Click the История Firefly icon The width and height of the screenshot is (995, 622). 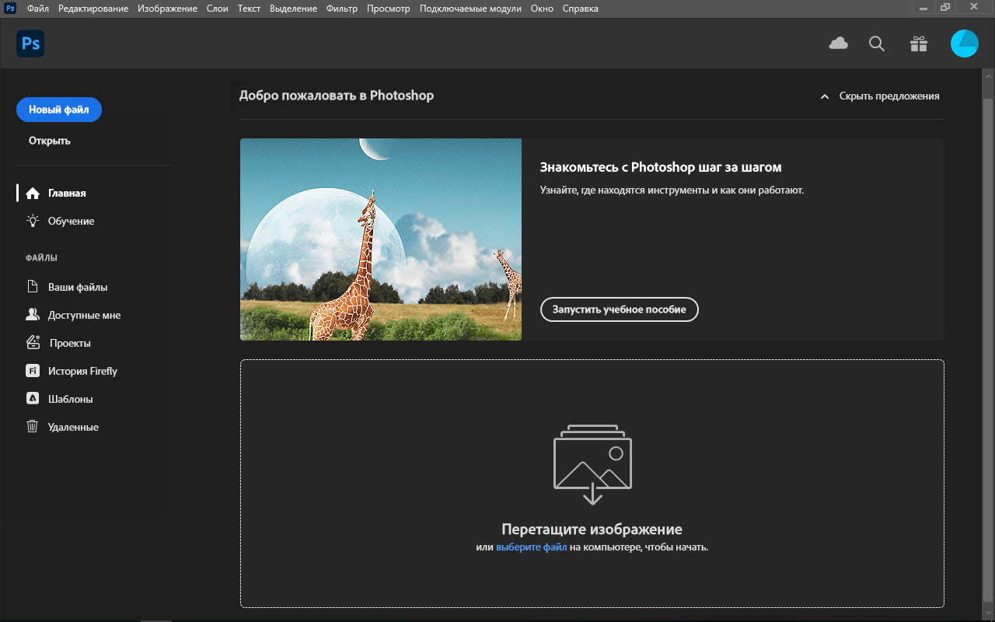(33, 371)
